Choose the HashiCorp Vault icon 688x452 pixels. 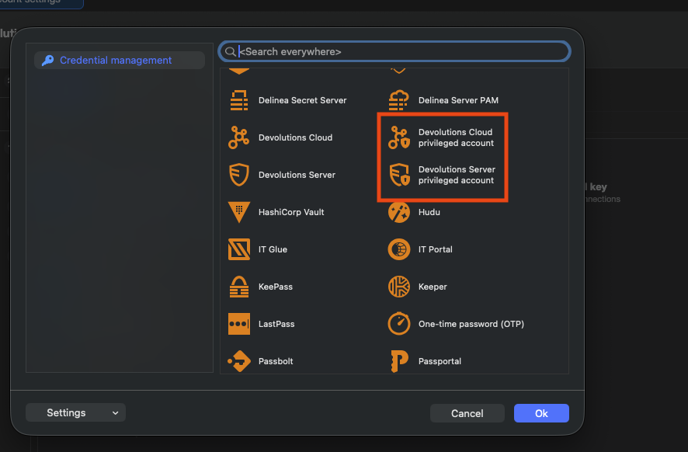[239, 212]
